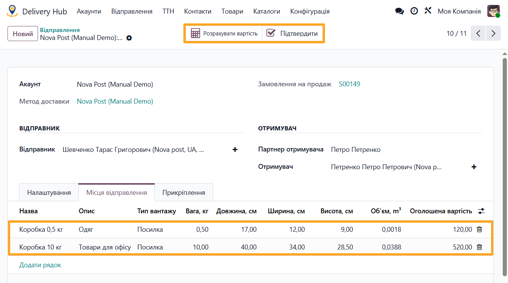Viewport: 508px width, 283px height.
Task: Open the activities clock icon
Action: pos(414,11)
